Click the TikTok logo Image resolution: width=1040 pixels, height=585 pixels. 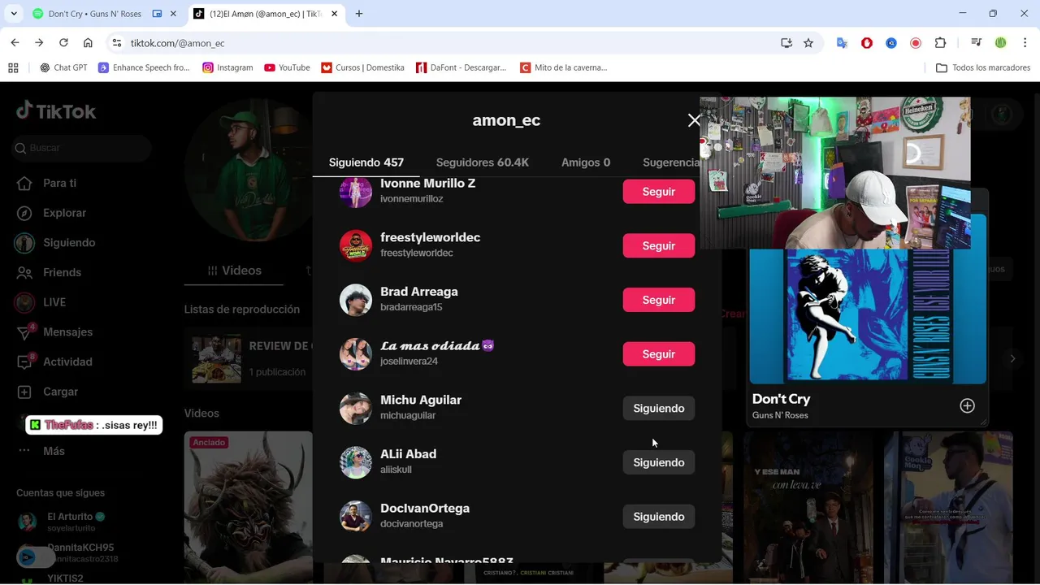[56, 111]
